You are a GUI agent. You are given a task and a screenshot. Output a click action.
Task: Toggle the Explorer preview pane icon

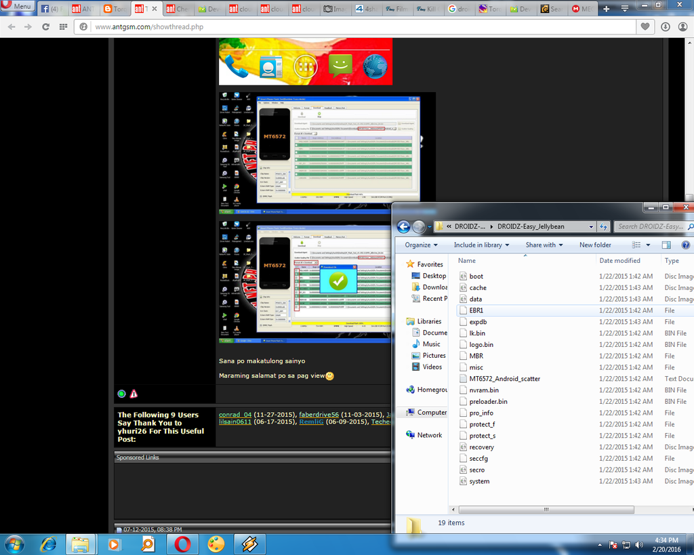point(666,245)
